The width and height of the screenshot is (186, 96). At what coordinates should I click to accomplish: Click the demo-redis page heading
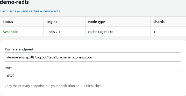14,2
